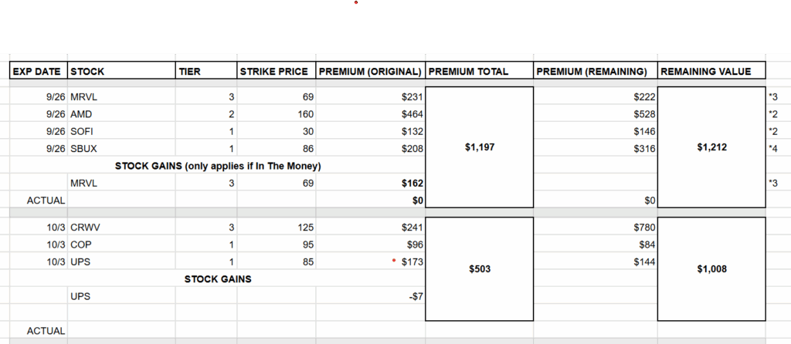Select the bold $162 MRVL gains cell
This screenshot has width=791, height=344.
(371, 184)
